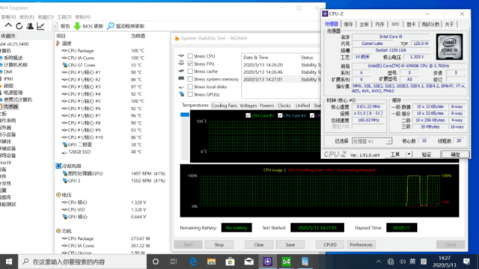Open driver update magnifier icon
This screenshot has width=479, height=269.
click(x=111, y=26)
